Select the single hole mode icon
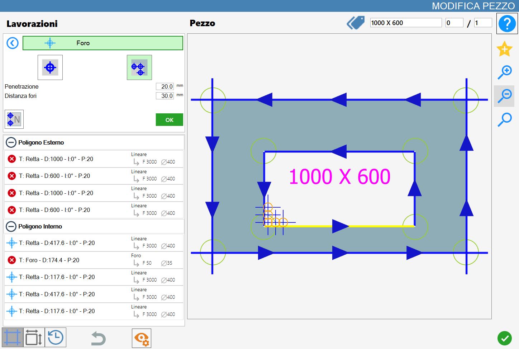Viewport: 519px width, 349px height. (50, 67)
